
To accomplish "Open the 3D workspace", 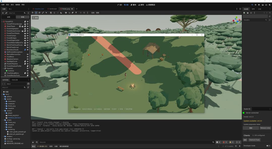I will tap(126, 5).
